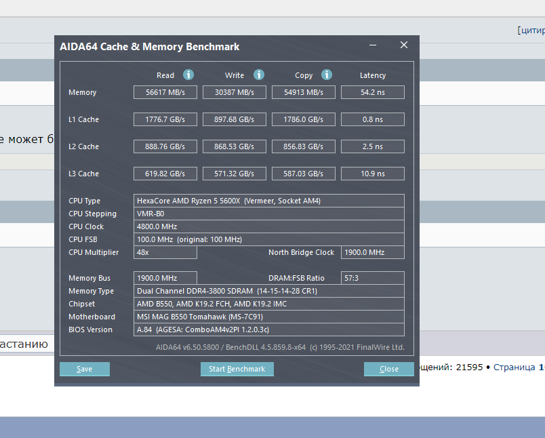This screenshot has width=545, height=438.
Task: Click the Save button
Action: (85, 369)
